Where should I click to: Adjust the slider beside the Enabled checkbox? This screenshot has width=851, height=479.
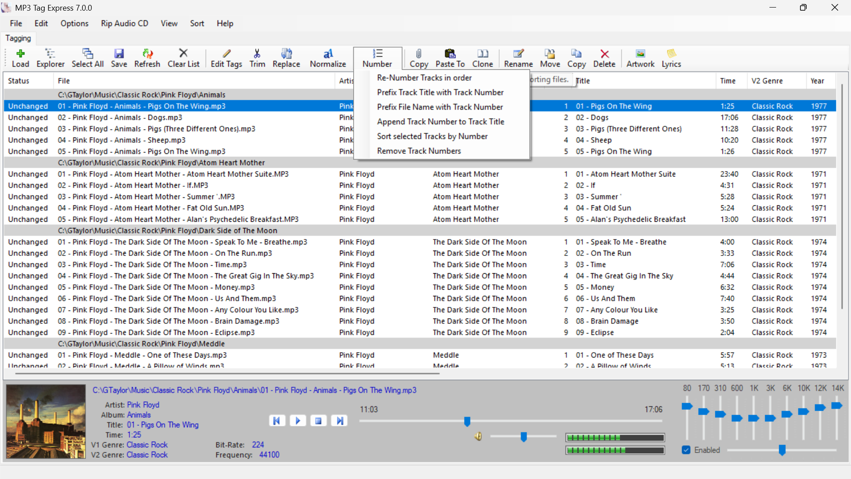pyautogui.click(x=782, y=450)
